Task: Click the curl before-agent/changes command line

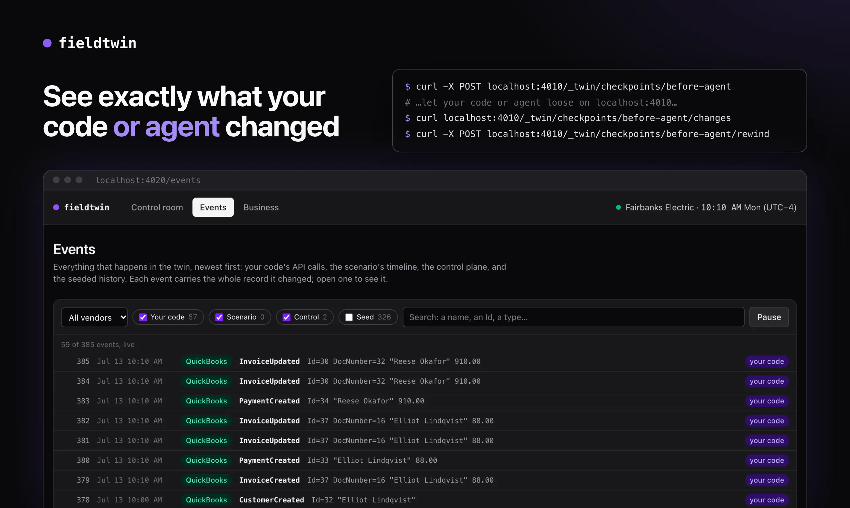Action: (x=568, y=118)
